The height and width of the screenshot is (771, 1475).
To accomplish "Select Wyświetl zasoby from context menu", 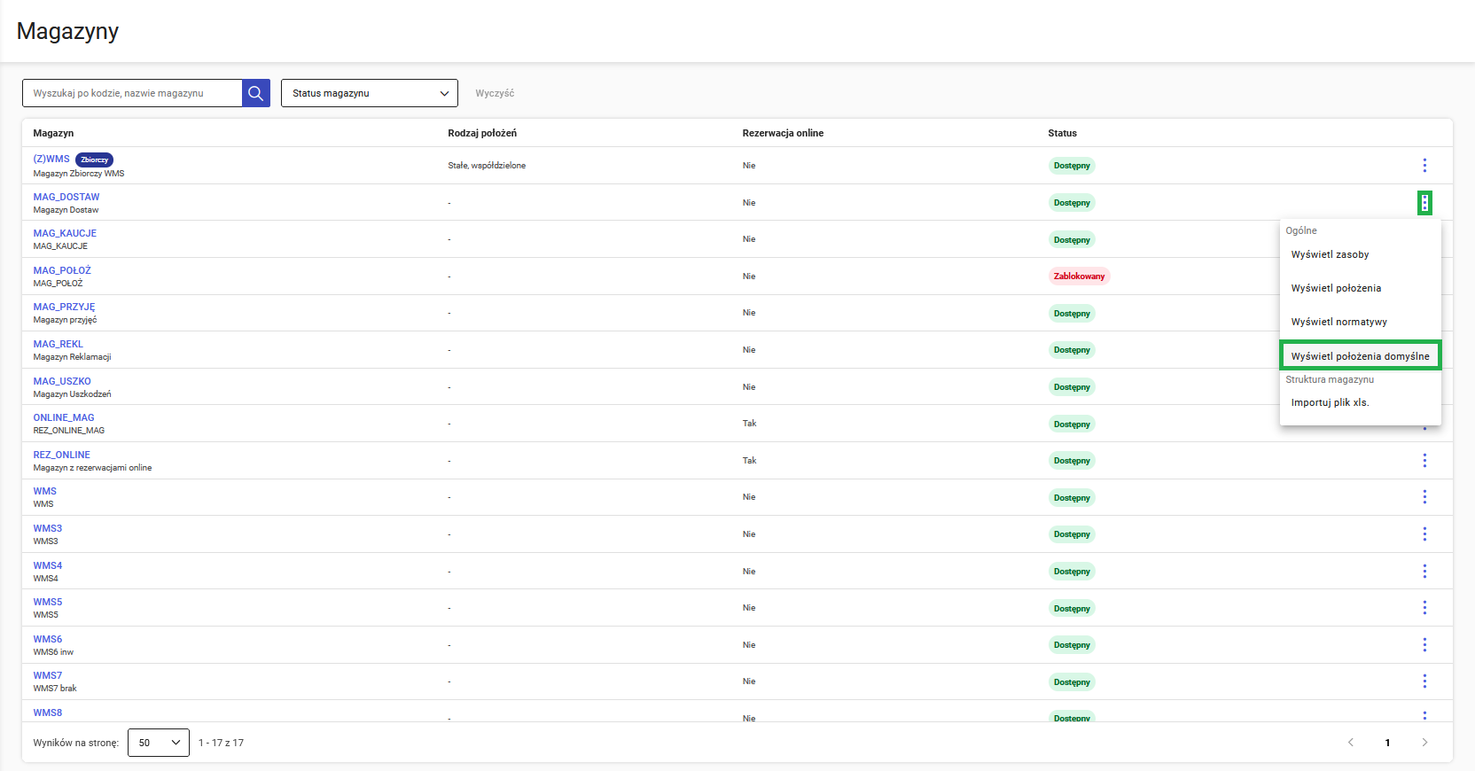I will tap(1330, 254).
